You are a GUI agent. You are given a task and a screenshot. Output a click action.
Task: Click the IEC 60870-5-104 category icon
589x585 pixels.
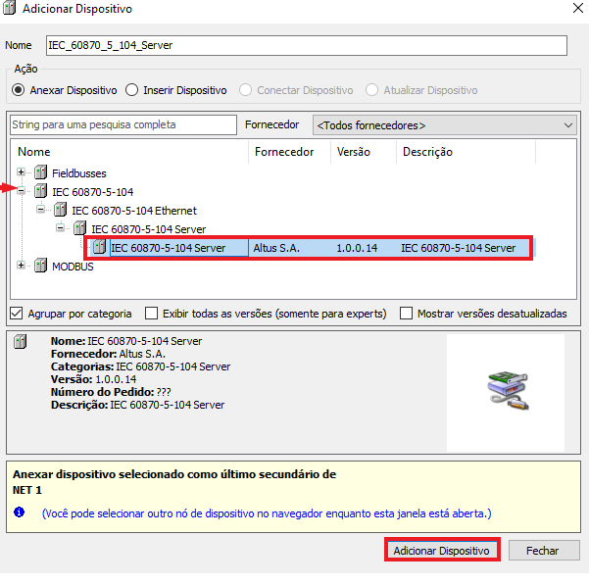click(x=40, y=192)
